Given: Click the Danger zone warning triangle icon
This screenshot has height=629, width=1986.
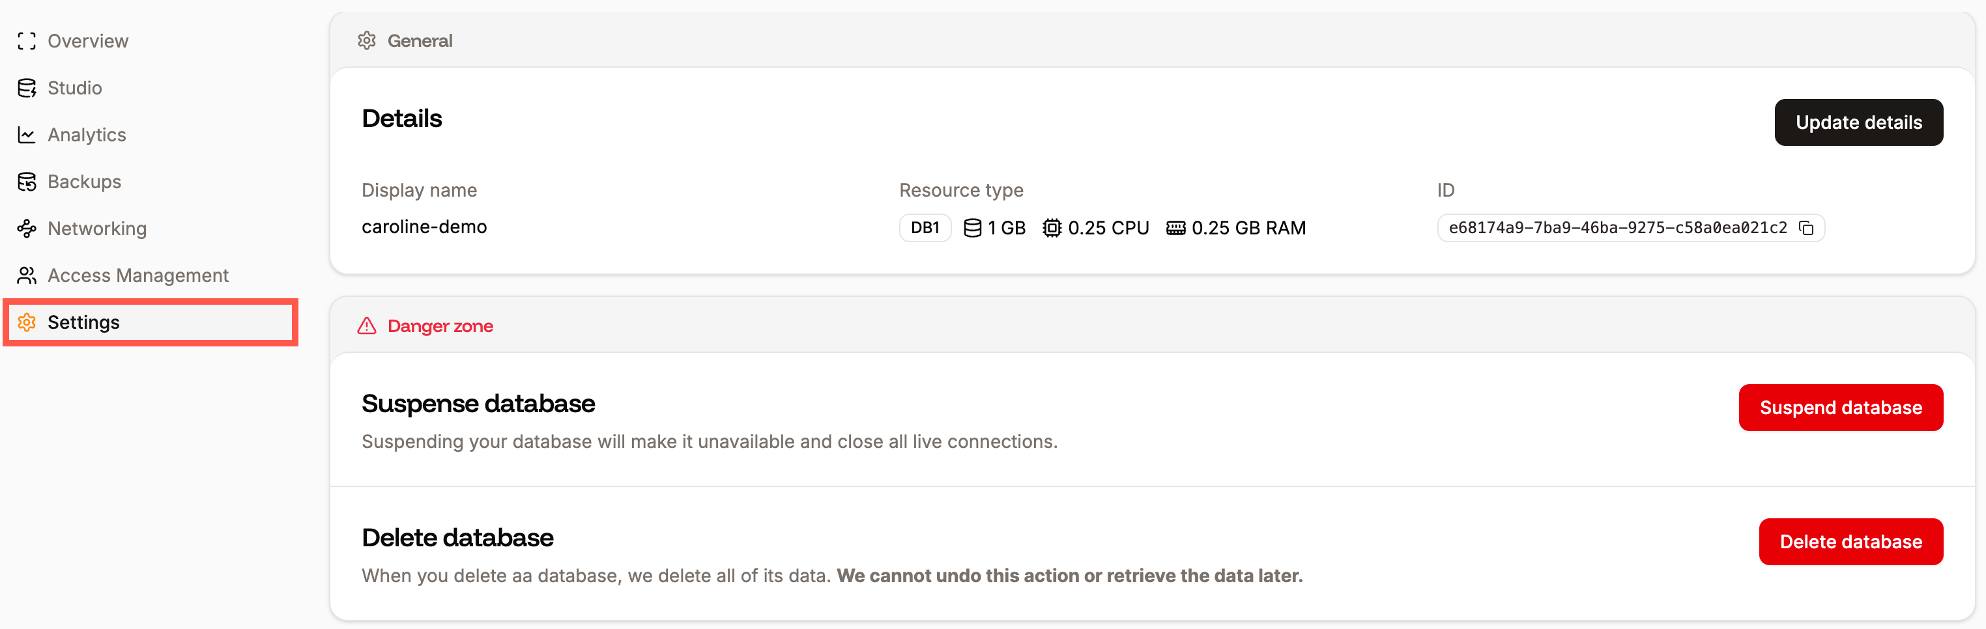Looking at the screenshot, I should coord(366,326).
